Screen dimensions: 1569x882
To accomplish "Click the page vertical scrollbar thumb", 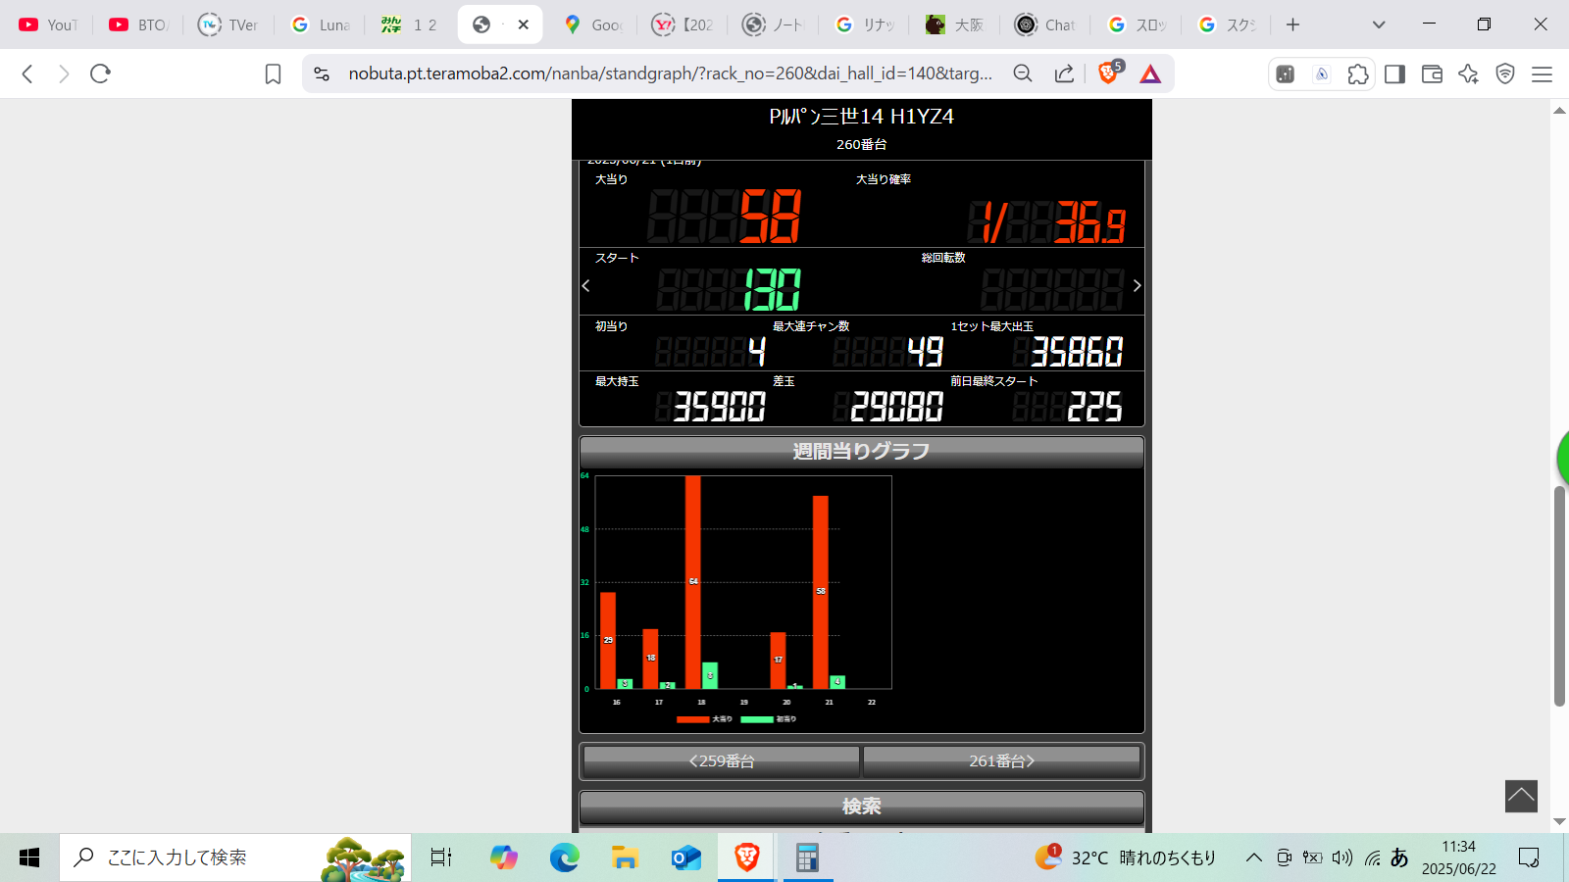I will pos(1559,596).
